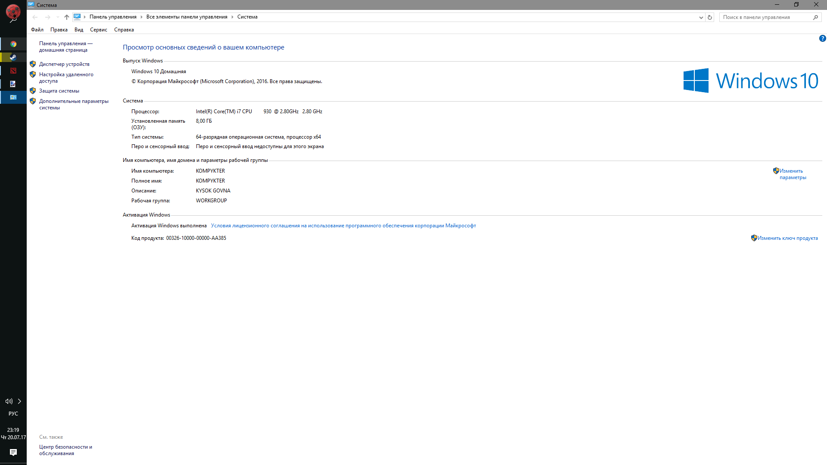Click shield icon beside Настройка удаленного доступа
827x465 pixels.
point(33,74)
